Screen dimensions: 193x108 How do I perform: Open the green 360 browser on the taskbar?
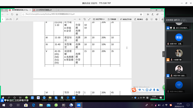click(56, 105)
